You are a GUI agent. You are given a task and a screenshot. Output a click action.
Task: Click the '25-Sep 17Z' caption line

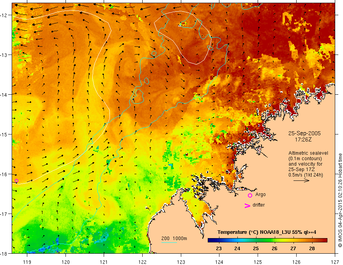(301, 170)
